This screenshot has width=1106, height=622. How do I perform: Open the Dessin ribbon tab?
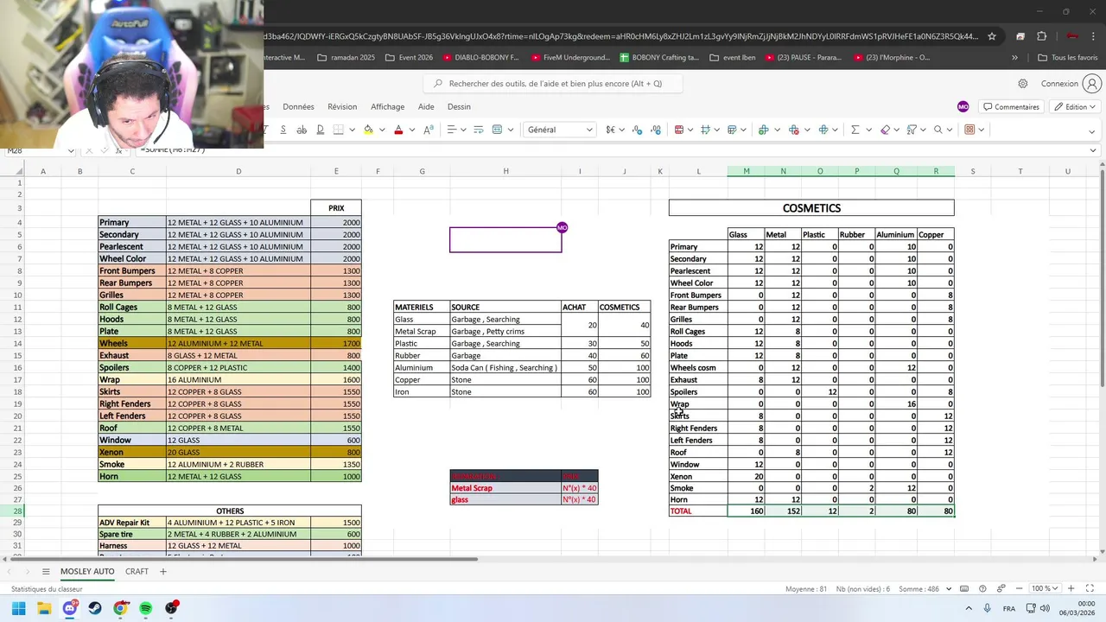(x=459, y=107)
